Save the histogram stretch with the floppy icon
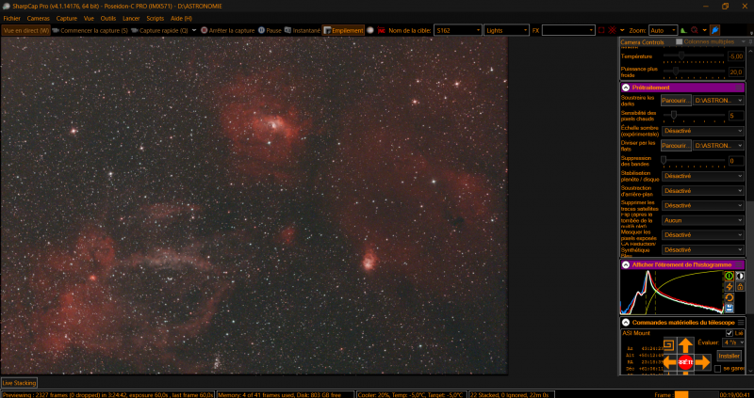754x398 pixels. click(729, 308)
